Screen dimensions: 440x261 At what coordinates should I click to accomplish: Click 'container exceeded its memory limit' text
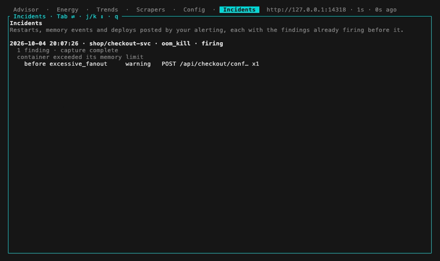click(x=80, y=57)
